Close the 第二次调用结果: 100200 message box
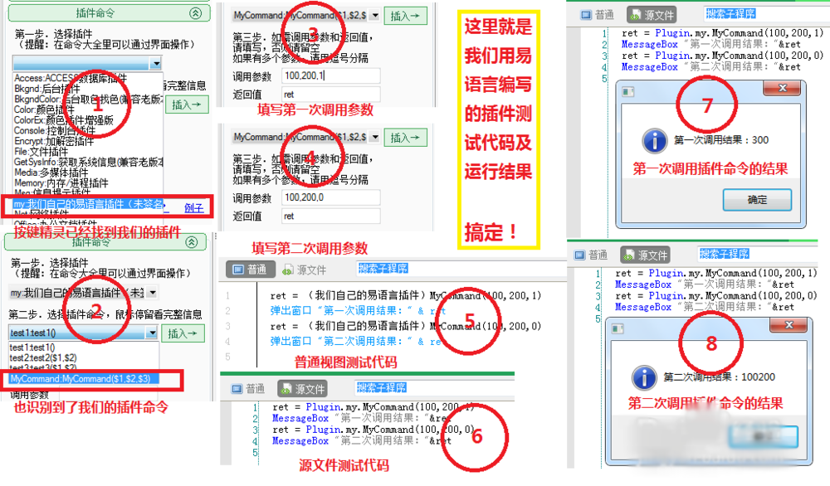This screenshot has width=830, height=486. coord(788,325)
